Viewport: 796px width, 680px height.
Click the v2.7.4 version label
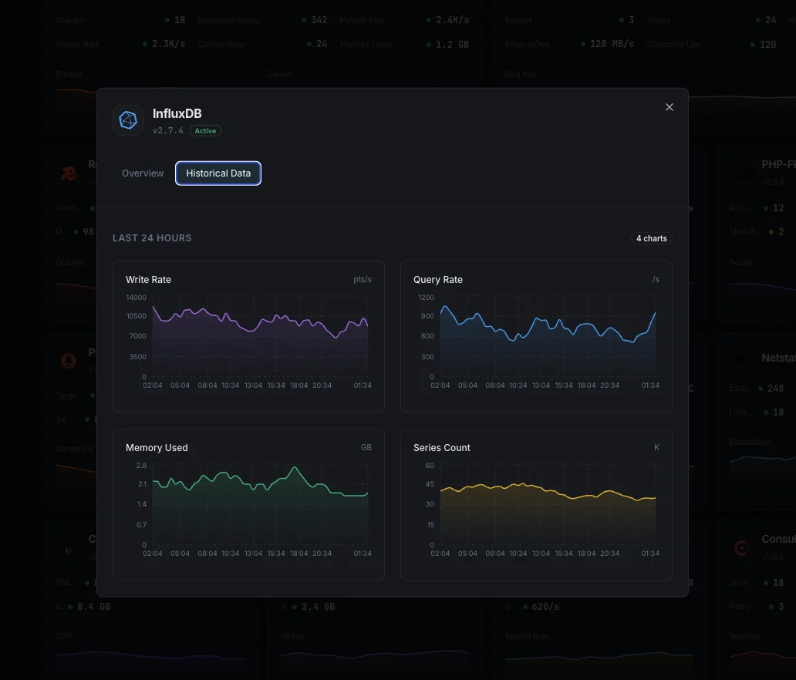(x=168, y=130)
